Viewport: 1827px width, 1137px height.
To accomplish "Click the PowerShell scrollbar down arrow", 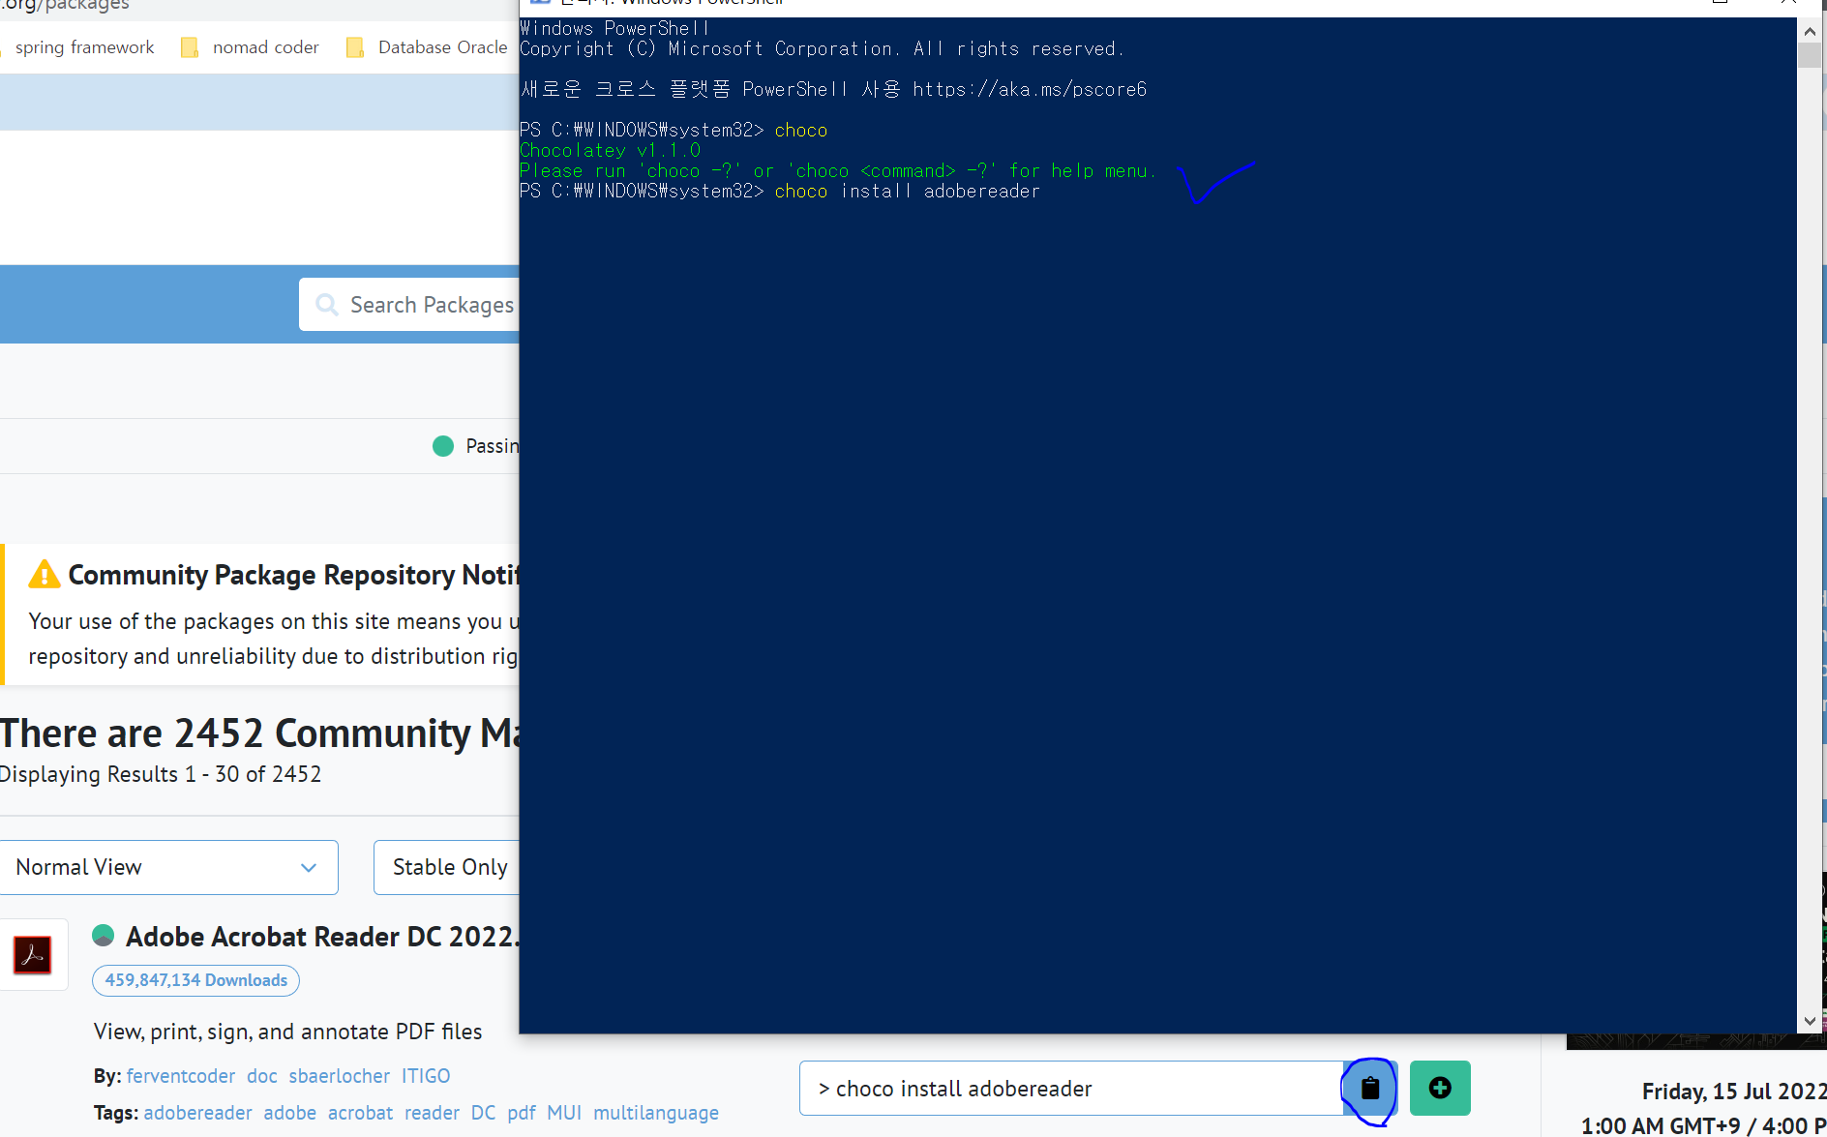I will [x=1810, y=1021].
